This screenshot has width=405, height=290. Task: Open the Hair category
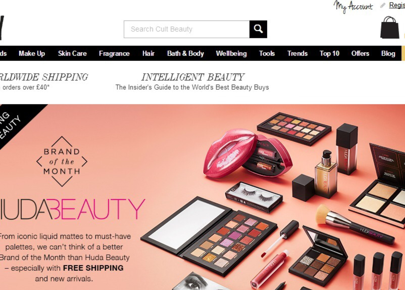coord(148,53)
